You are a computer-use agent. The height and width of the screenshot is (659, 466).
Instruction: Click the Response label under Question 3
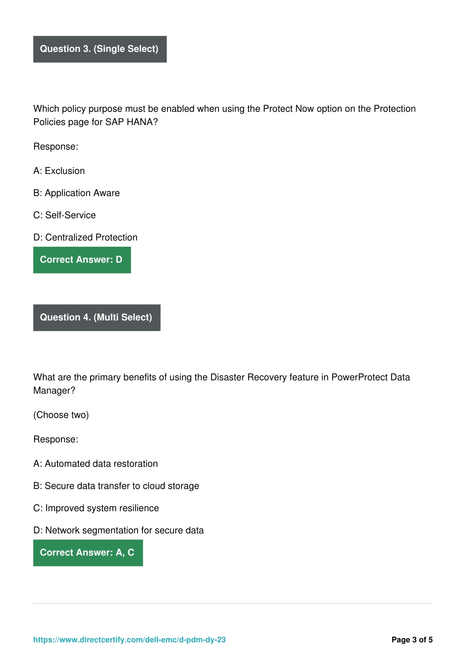tap(56, 147)
